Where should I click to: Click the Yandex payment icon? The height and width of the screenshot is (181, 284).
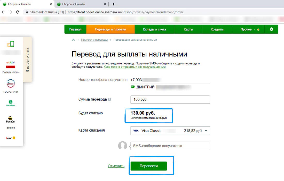point(11,138)
